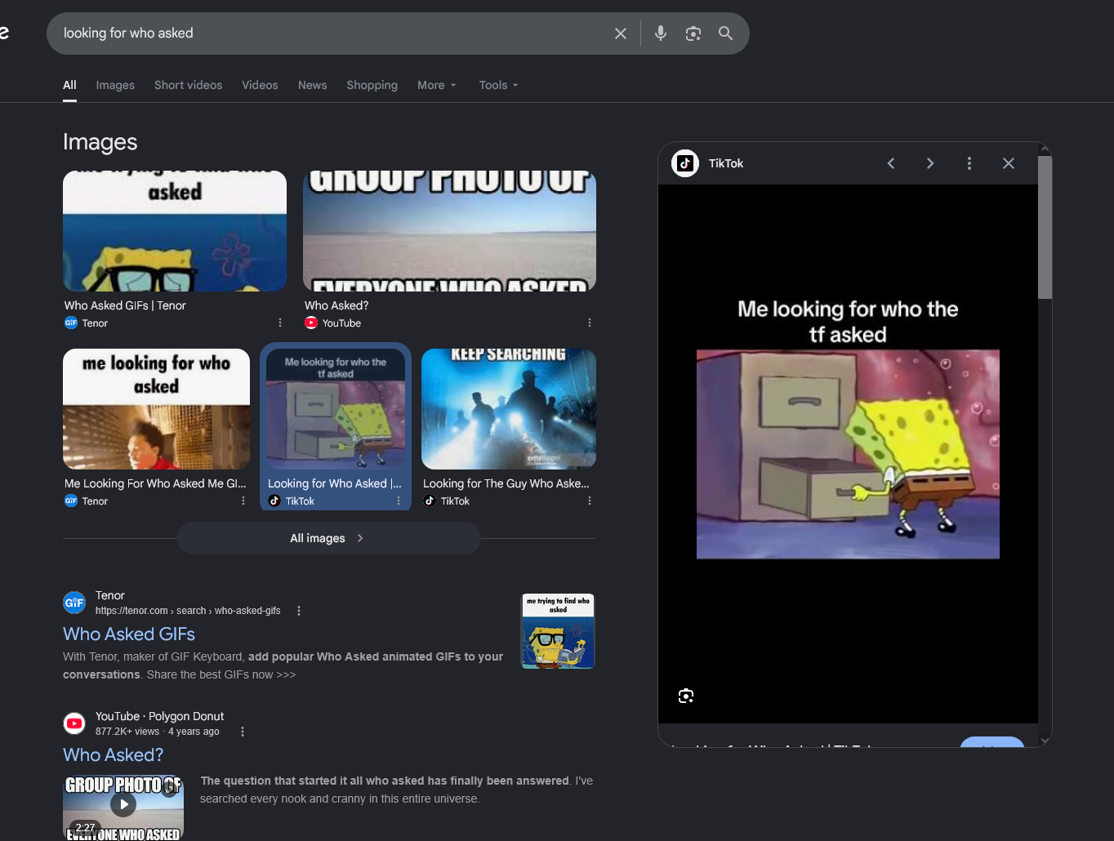Open the Tools dropdown
The height and width of the screenshot is (841, 1114).
(x=499, y=85)
